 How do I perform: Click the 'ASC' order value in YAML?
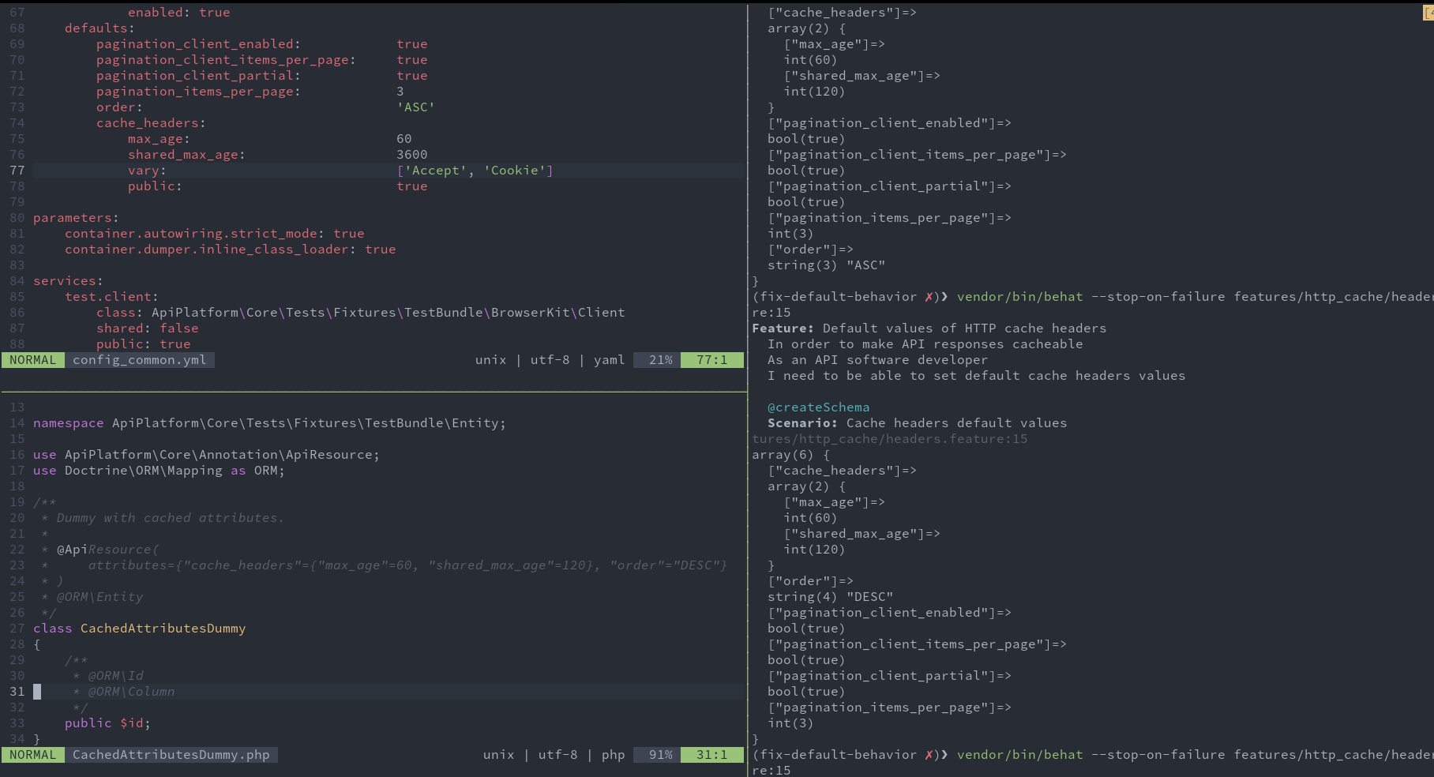(x=416, y=107)
